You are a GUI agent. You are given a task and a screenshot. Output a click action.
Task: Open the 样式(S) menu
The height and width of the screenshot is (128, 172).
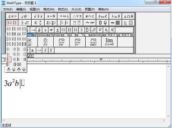click(x=63, y=9)
